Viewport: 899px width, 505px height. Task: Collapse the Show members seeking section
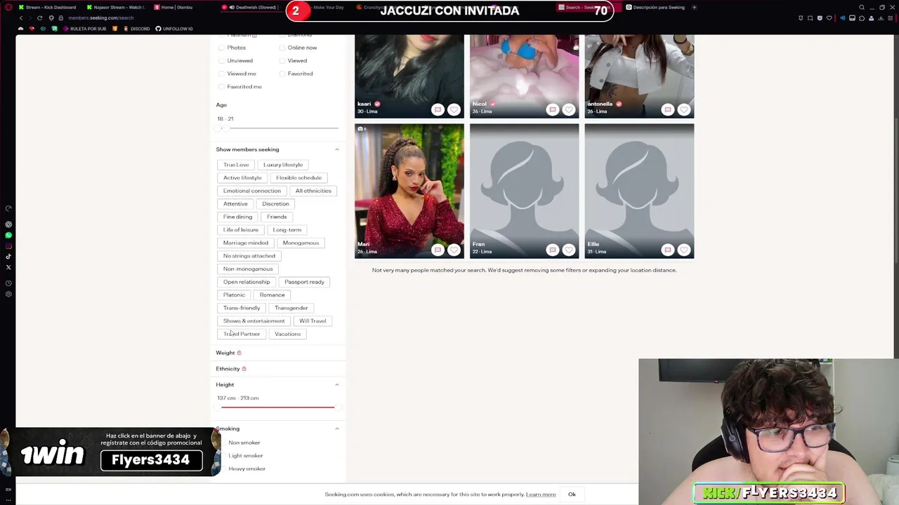(x=337, y=149)
